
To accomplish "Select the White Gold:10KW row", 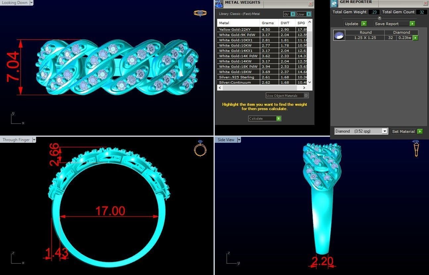I will point(262,45).
